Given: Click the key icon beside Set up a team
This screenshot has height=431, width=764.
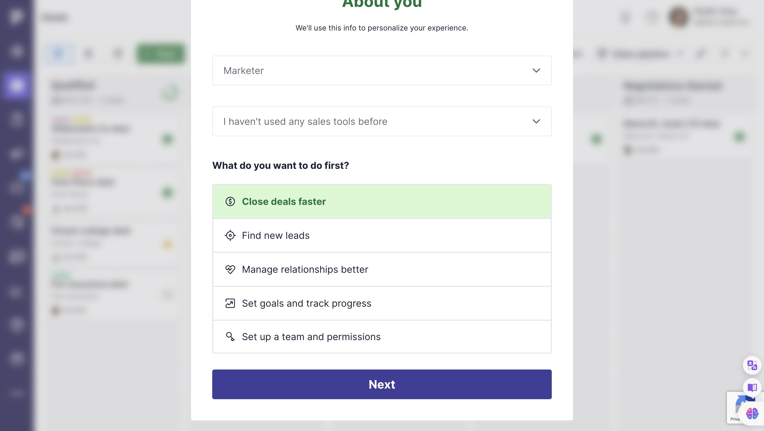Looking at the screenshot, I should (230, 337).
